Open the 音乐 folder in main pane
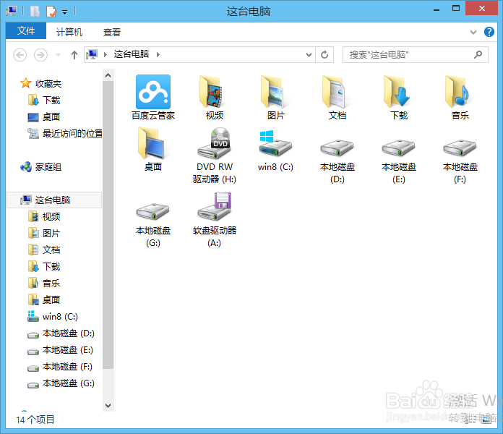Viewport: 503px width, 434px height. [x=460, y=97]
